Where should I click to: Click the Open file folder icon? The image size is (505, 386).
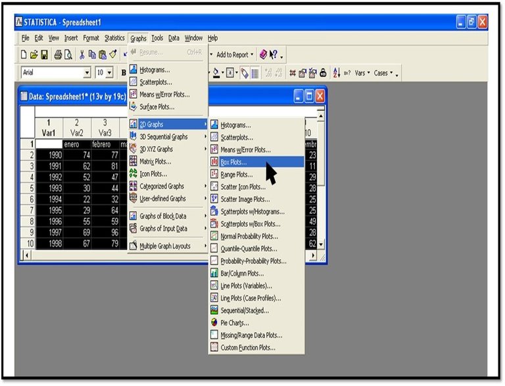[x=34, y=55]
